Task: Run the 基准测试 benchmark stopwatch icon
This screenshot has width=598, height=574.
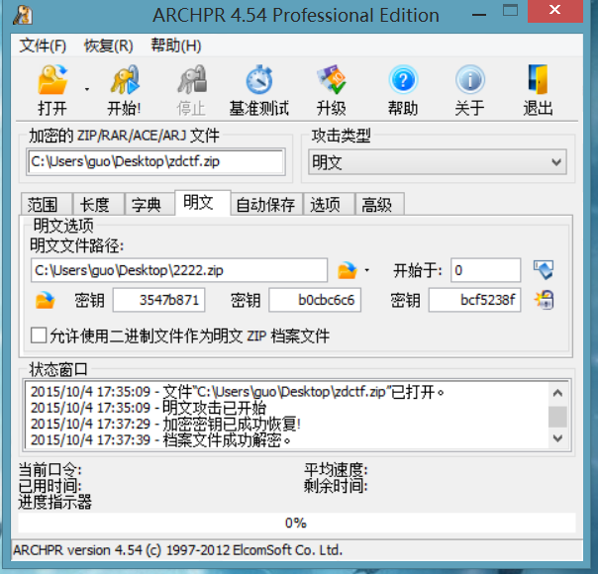Action: click(259, 81)
